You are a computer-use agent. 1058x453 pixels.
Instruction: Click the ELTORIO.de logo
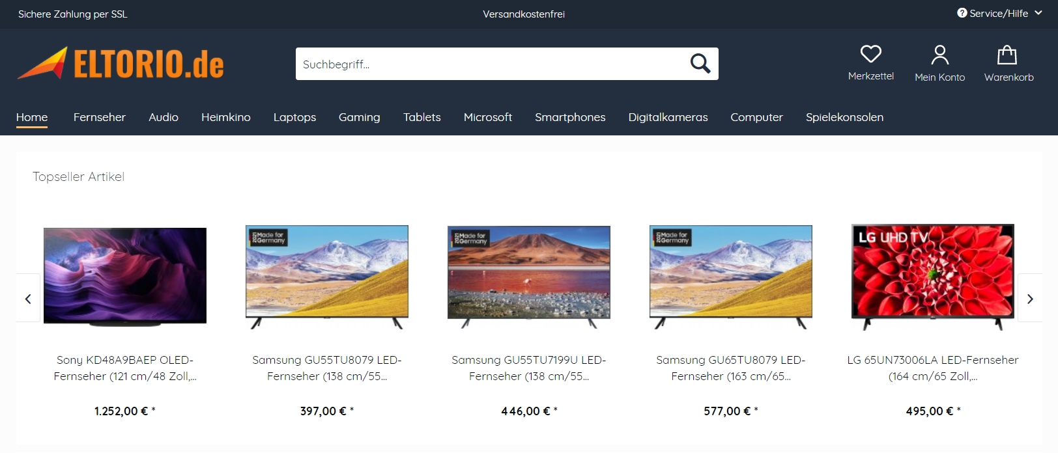coord(121,63)
